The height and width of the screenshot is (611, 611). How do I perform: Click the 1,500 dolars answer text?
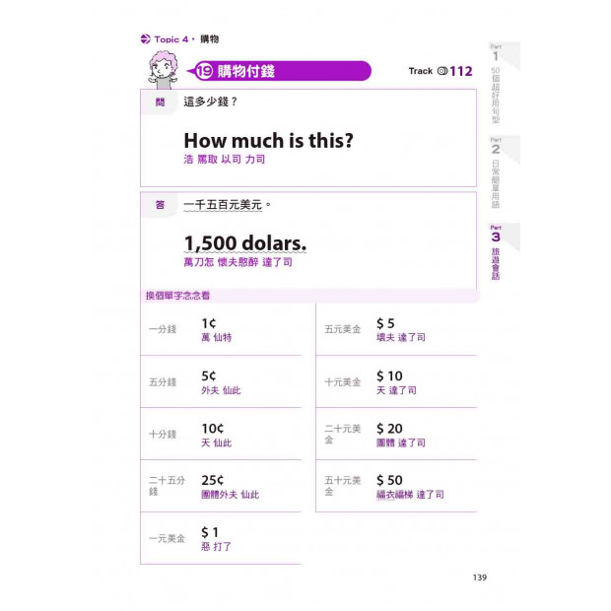pos(245,243)
